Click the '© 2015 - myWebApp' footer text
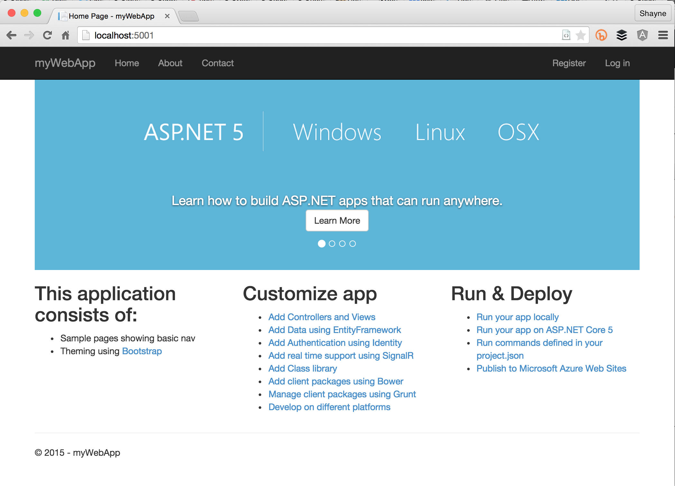The width and height of the screenshot is (675, 486). [x=77, y=453]
